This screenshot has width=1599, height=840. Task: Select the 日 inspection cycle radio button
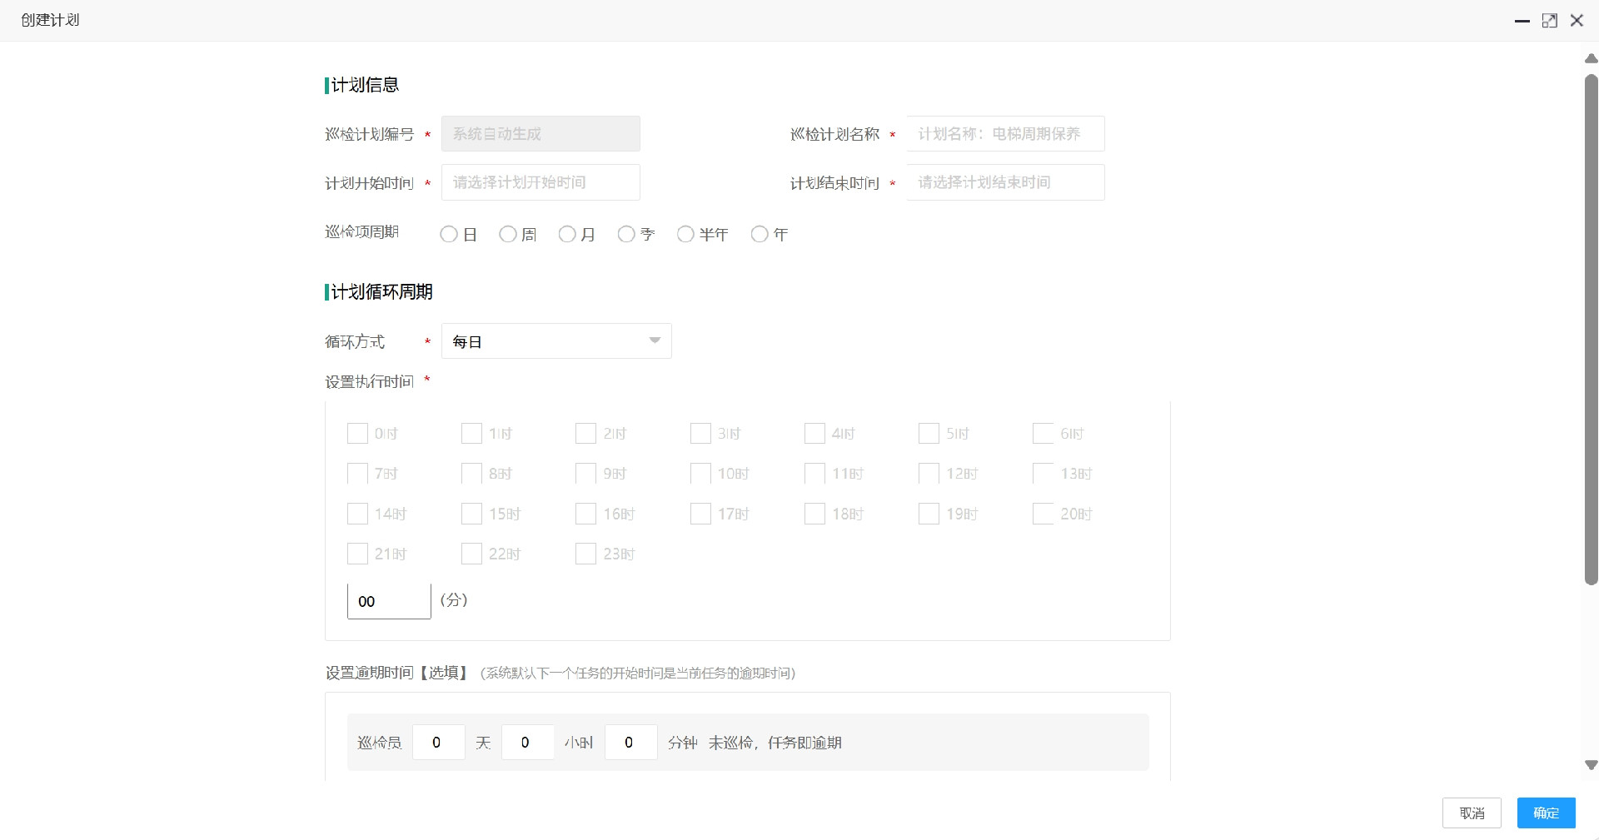pyautogui.click(x=449, y=234)
